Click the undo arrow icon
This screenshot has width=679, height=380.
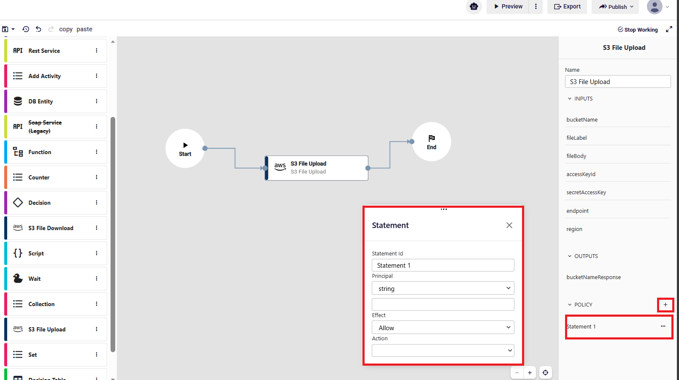coord(38,29)
